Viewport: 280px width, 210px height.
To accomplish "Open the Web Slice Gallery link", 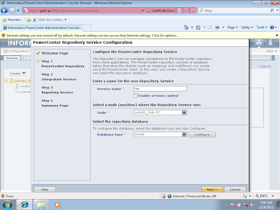I will click(50, 20).
